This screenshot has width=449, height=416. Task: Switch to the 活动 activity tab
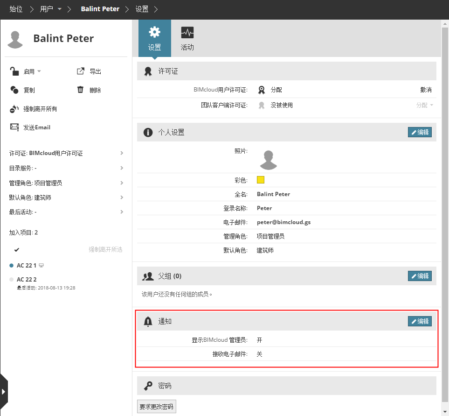187,38
